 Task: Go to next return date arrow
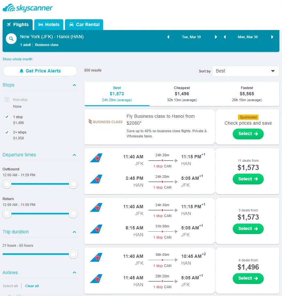pyautogui.click(x=272, y=37)
